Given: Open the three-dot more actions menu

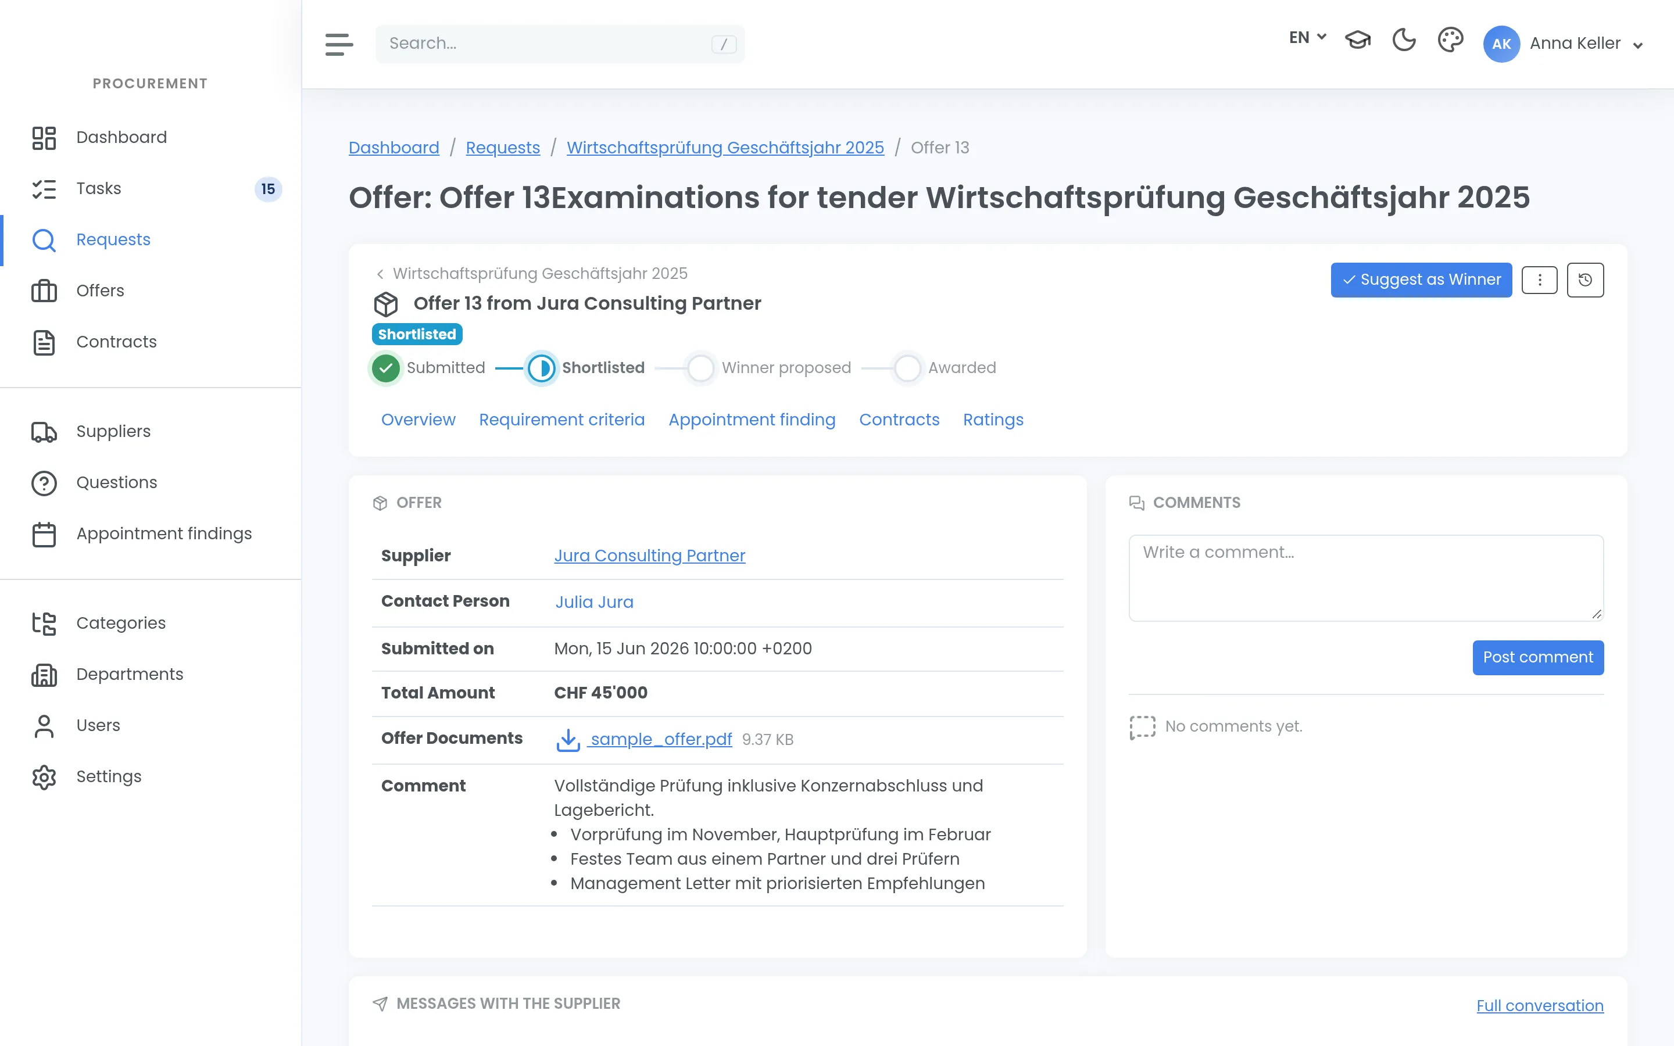Looking at the screenshot, I should [x=1539, y=280].
